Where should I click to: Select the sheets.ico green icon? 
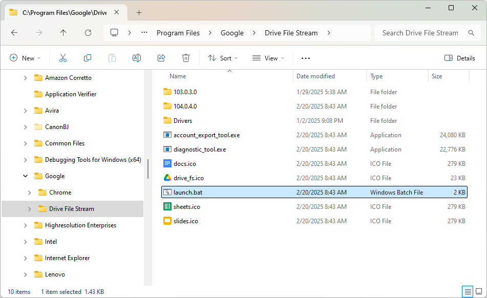[x=167, y=206]
